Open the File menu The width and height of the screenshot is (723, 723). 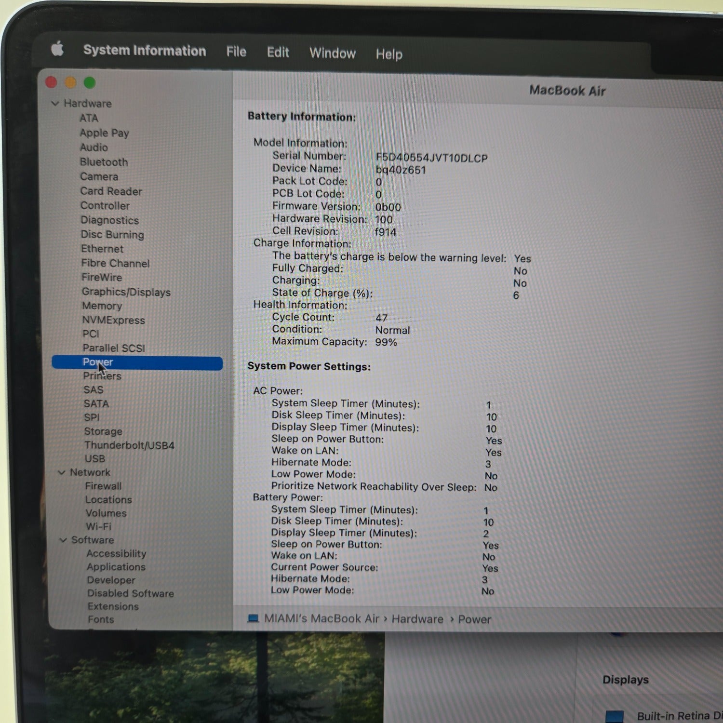click(x=236, y=52)
